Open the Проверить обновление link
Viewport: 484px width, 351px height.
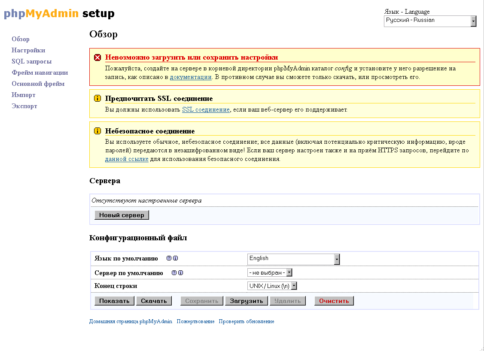coord(247,321)
